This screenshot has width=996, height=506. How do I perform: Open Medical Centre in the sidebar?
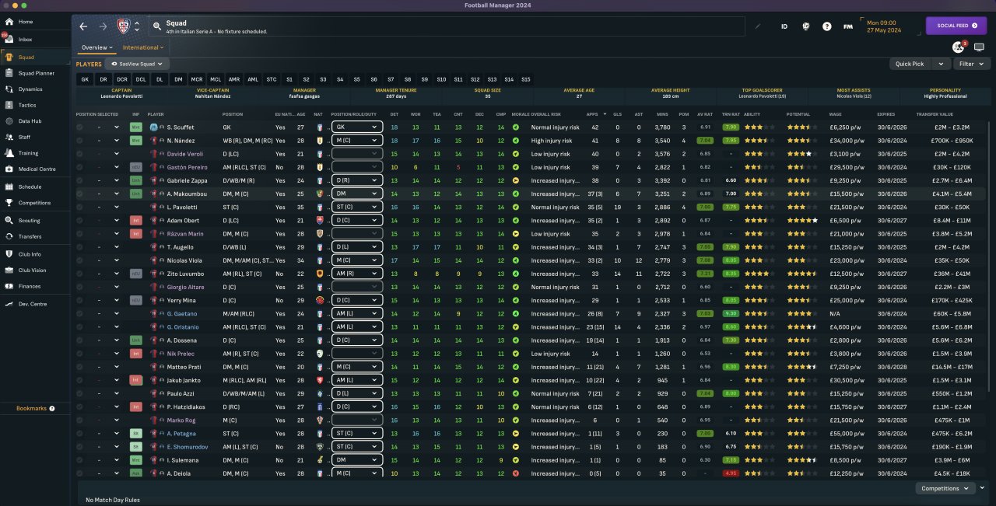[36, 169]
